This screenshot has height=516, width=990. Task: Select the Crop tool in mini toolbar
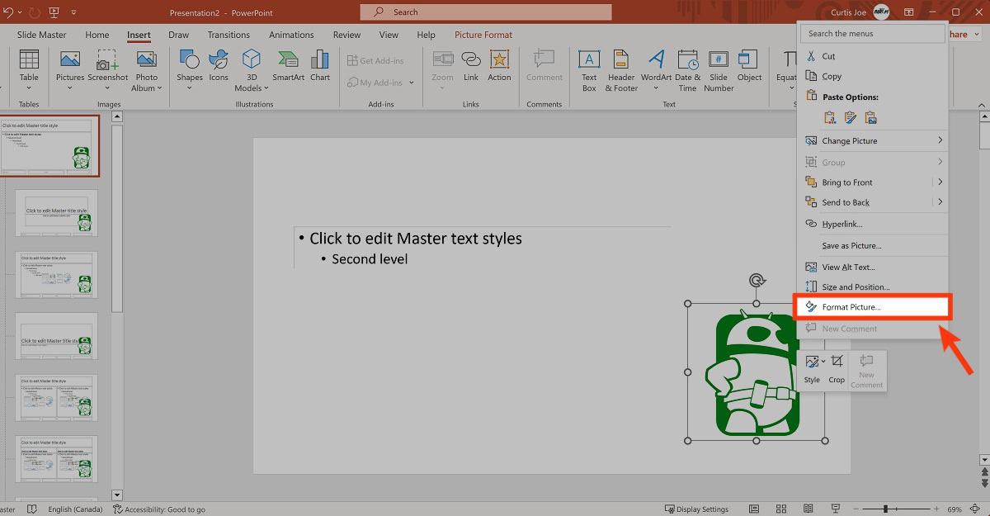[837, 368]
